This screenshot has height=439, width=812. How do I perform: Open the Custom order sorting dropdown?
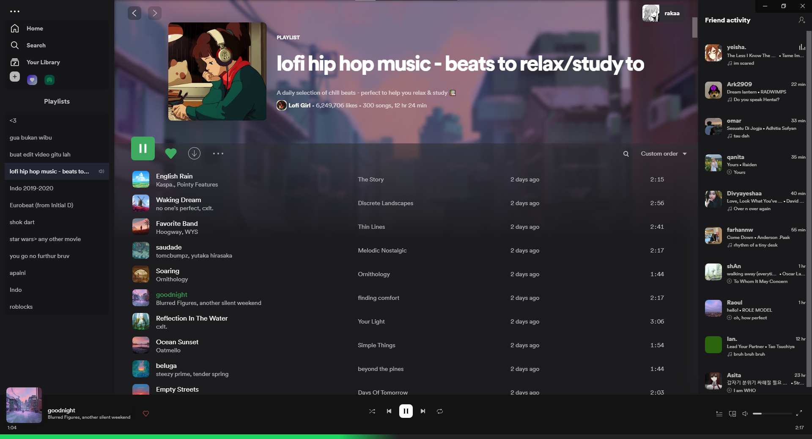click(663, 154)
